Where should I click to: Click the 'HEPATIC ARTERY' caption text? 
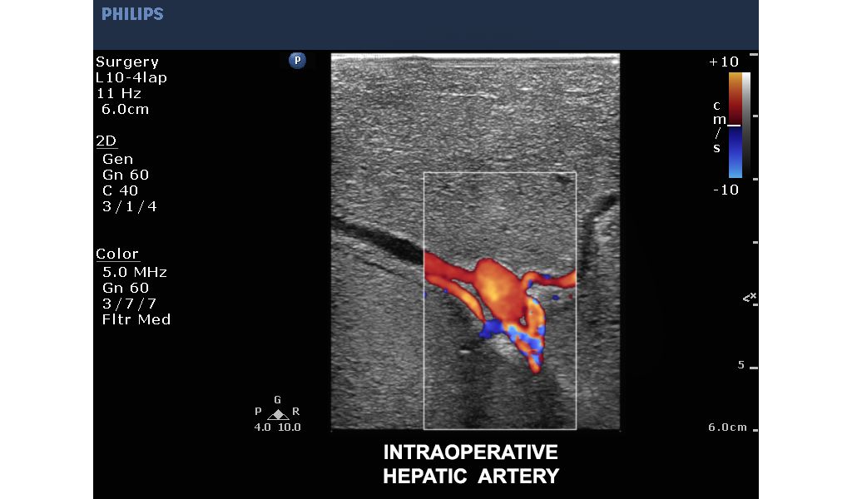point(471,477)
